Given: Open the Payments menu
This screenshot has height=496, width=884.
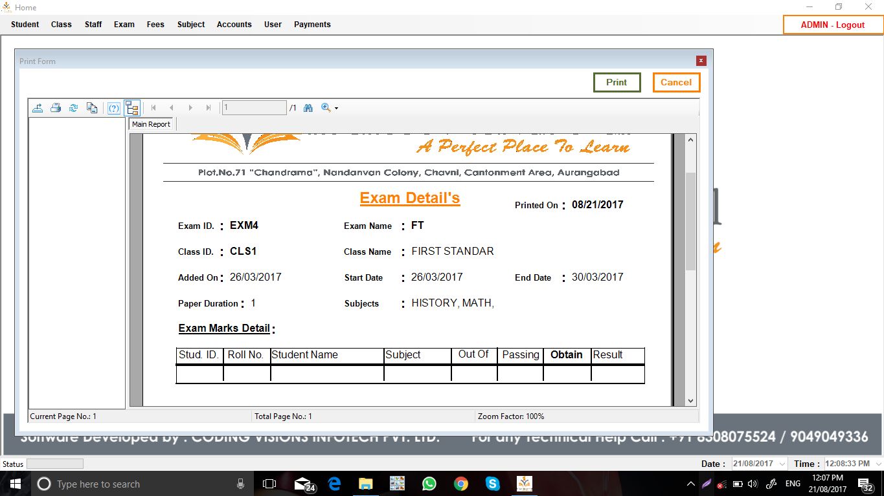Looking at the screenshot, I should coord(312,25).
